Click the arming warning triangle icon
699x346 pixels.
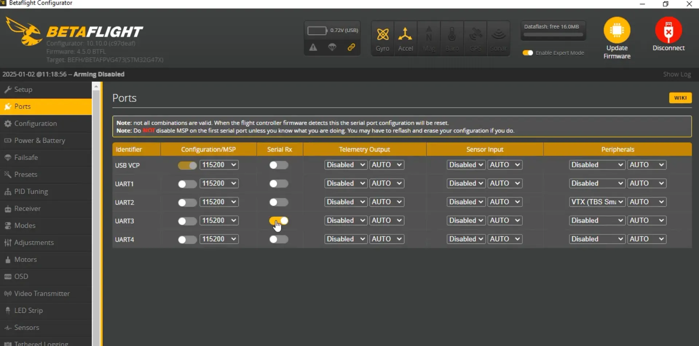tap(313, 47)
